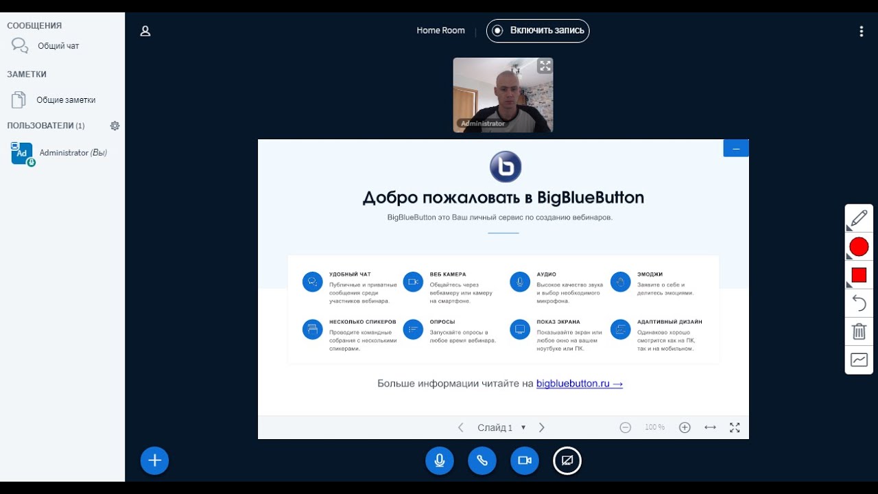Click the BigBlueButton logo on slide
This screenshot has height=494, width=878.
pos(506,167)
